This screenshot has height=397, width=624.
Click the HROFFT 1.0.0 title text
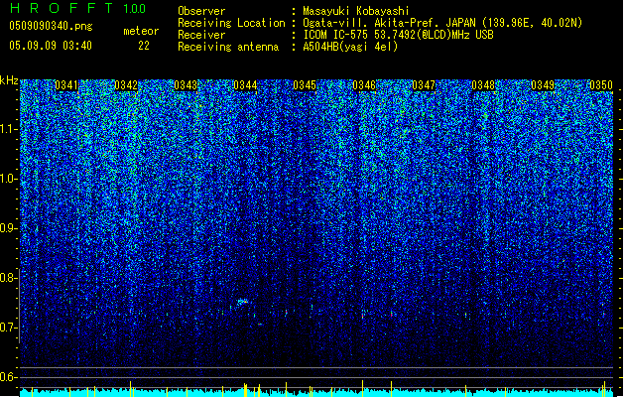pyautogui.click(x=78, y=8)
